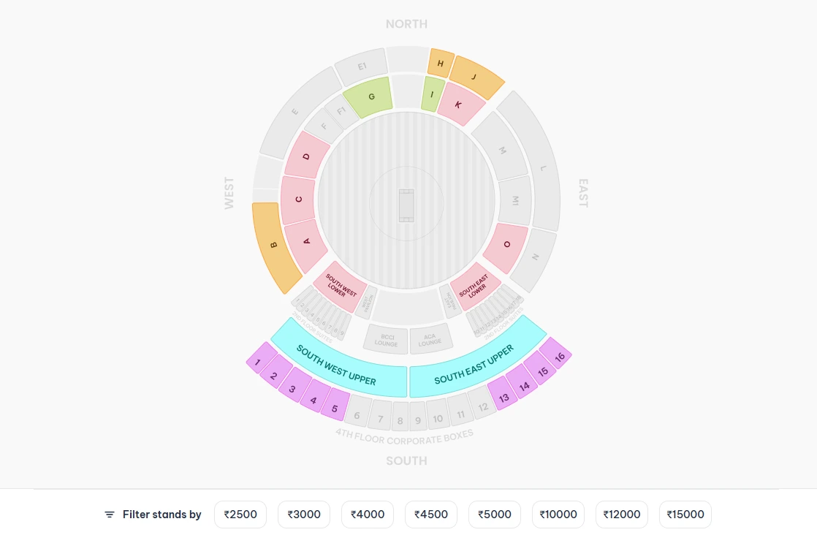
Task: Choose the ₹15000 price filter
Action: [685, 515]
